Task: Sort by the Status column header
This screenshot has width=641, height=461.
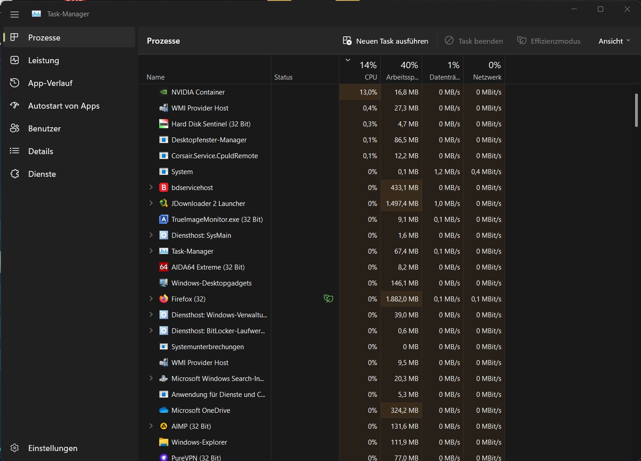Action: (305, 70)
